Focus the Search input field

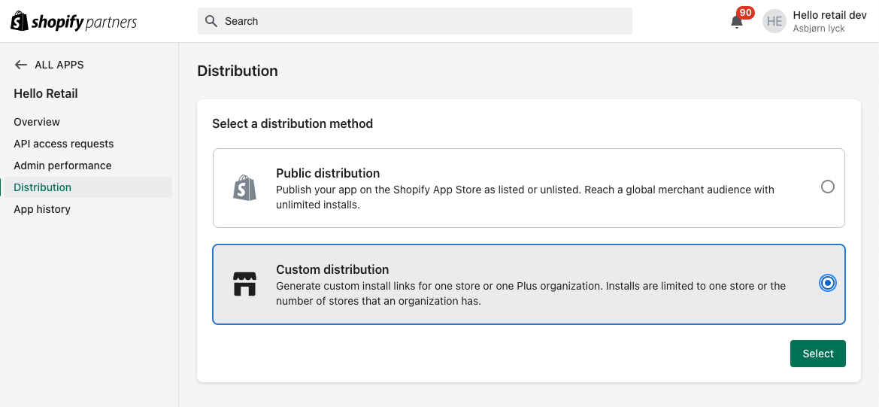[x=421, y=21]
